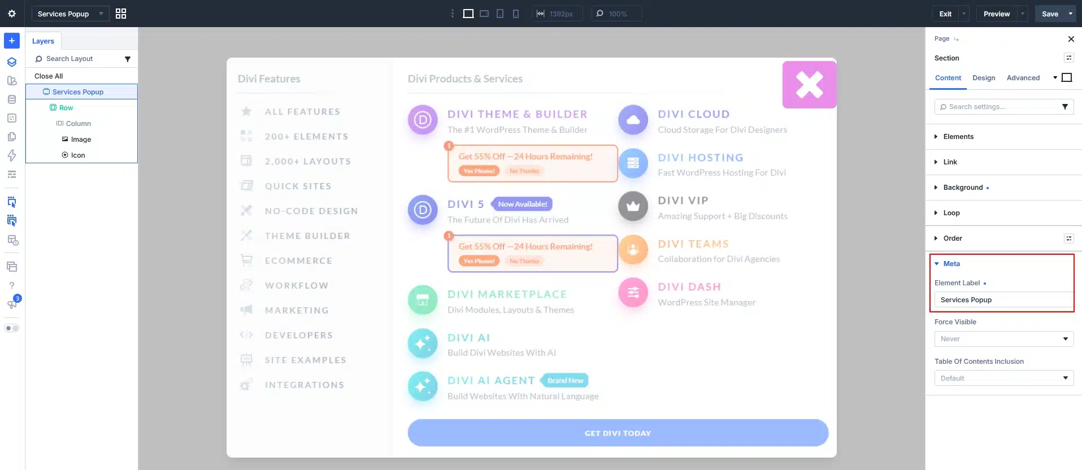
Task: Click the Exit button
Action: pos(945,14)
